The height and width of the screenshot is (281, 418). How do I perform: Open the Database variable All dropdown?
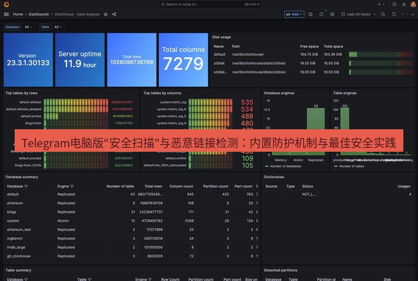pos(28,27)
